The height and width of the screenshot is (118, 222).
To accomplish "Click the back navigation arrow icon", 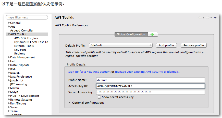I will coord(200,18).
